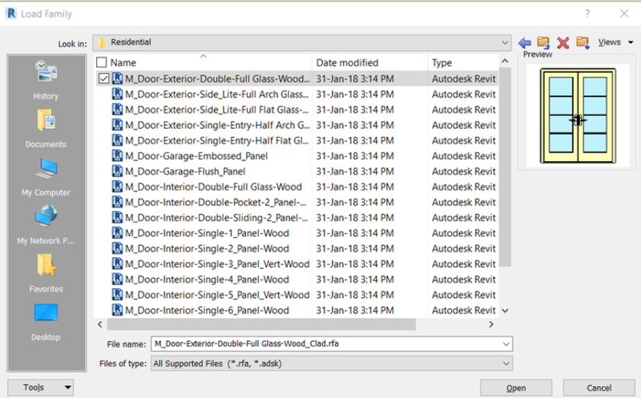Uncheck the M_Door-Exterior-Double-Full Glass-Wood checkbox
The width and height of the screenshot is (641, 398).
104,78
